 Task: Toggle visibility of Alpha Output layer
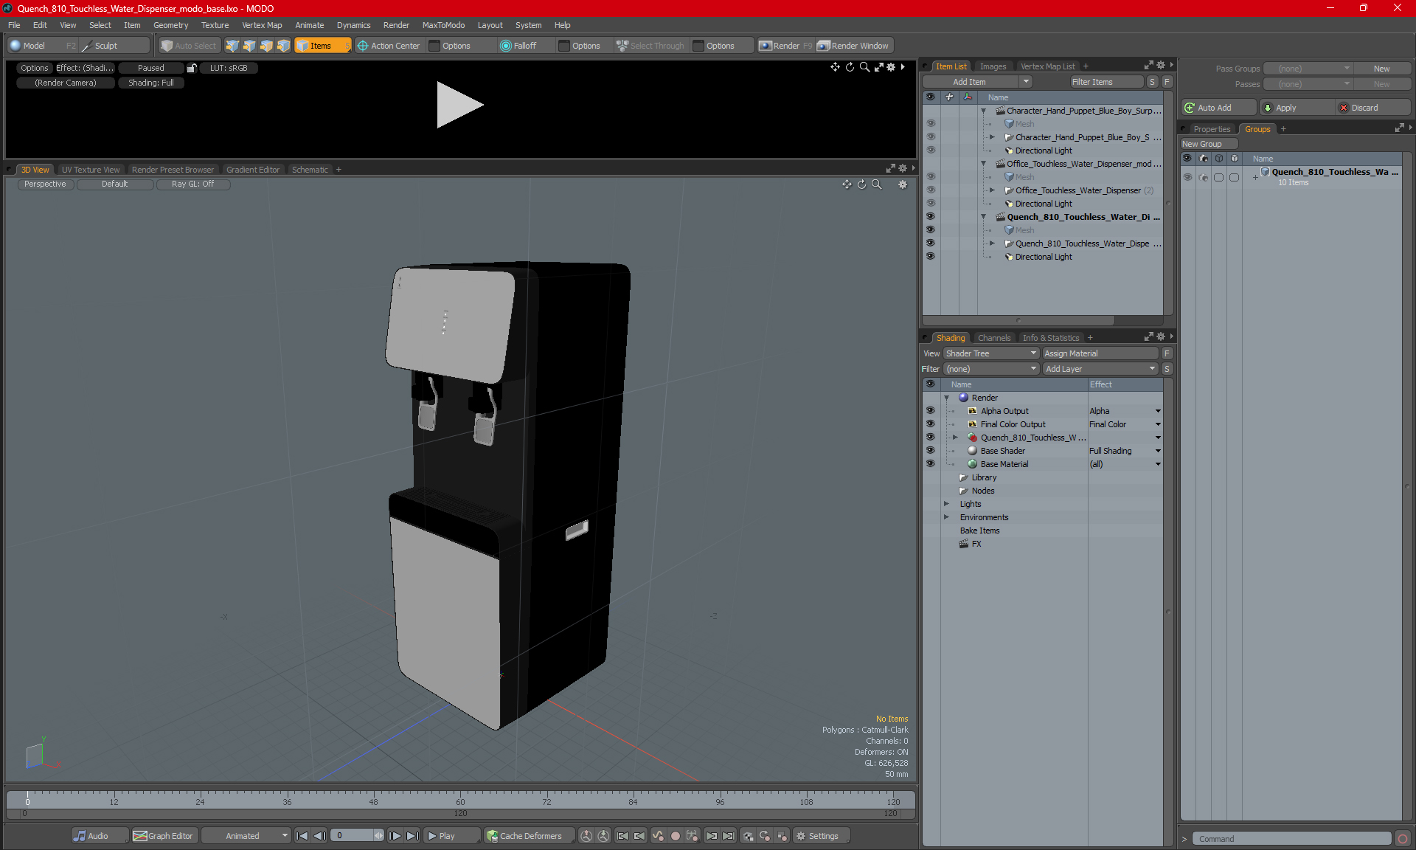click(930, 411)
